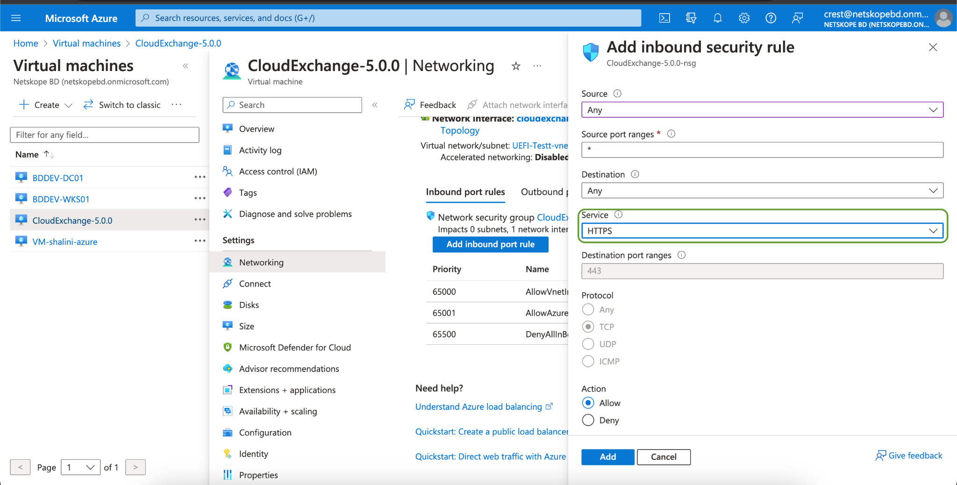Open the notifications bell
Image resolution: width=957 pixels, height=485 pixels.
click(718, 18)
